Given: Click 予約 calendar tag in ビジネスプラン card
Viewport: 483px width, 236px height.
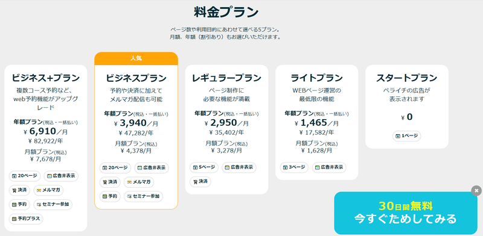Looking at the screenshot, I should coord(110,196).
